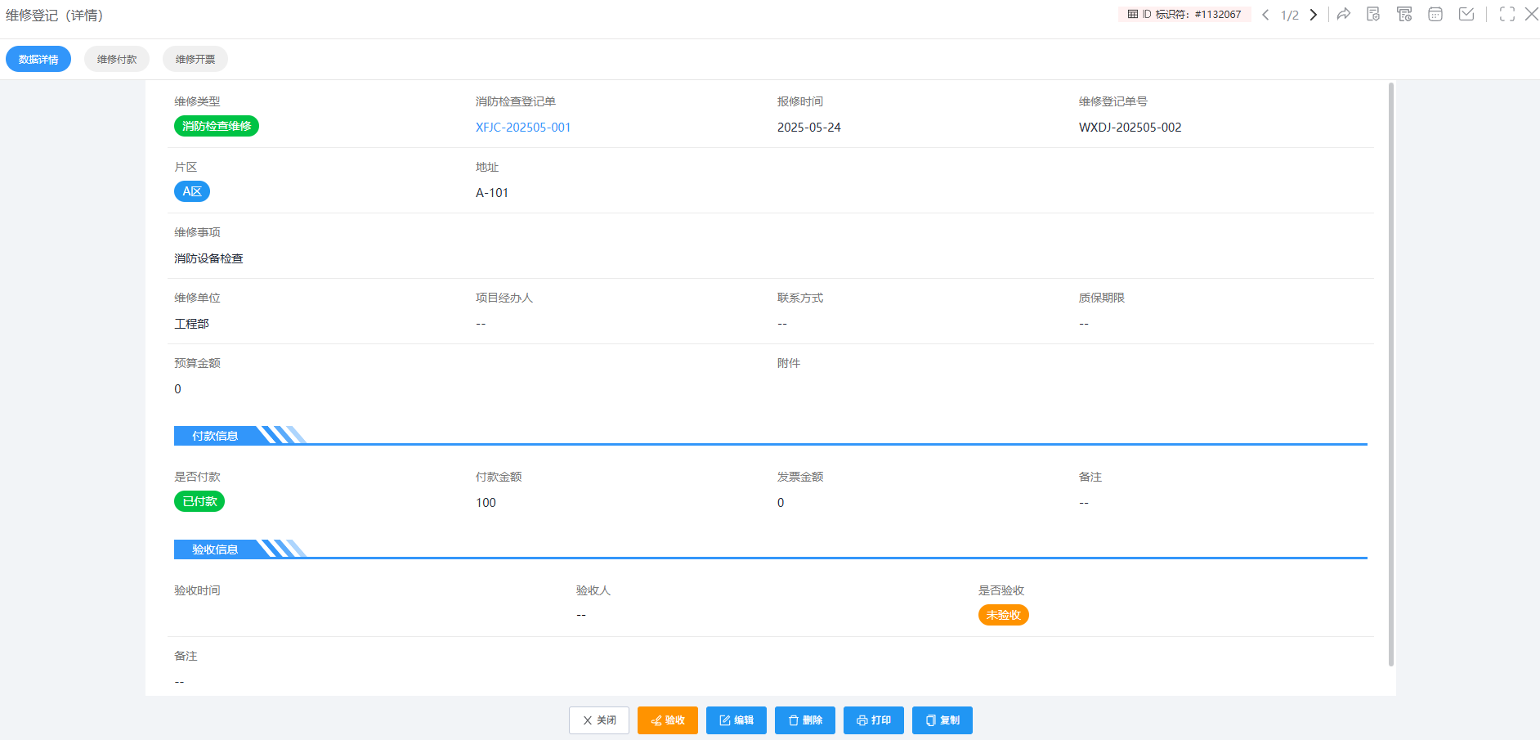This screenshot has width=1540, height=740.
Task: Toggle fullscreen view icon
Action: tap(1507, 15)
